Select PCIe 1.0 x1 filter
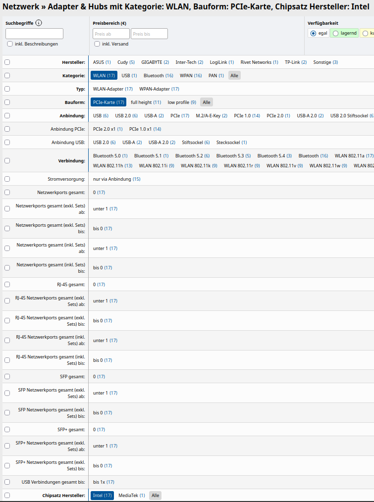 [x=145, y=129]
